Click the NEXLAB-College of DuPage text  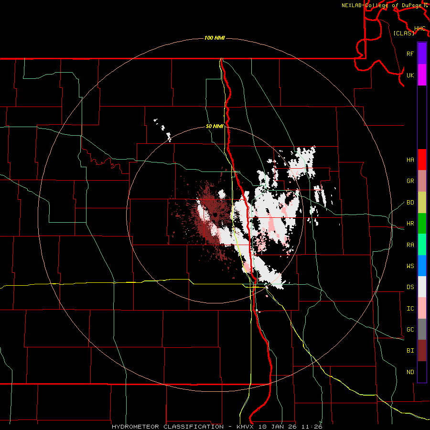pos(382,5)
